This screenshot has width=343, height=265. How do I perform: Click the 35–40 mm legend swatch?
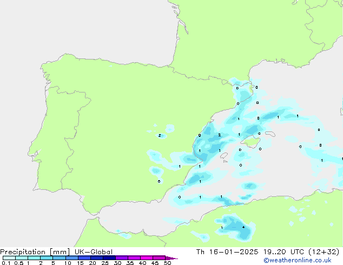tap(134, 258)
